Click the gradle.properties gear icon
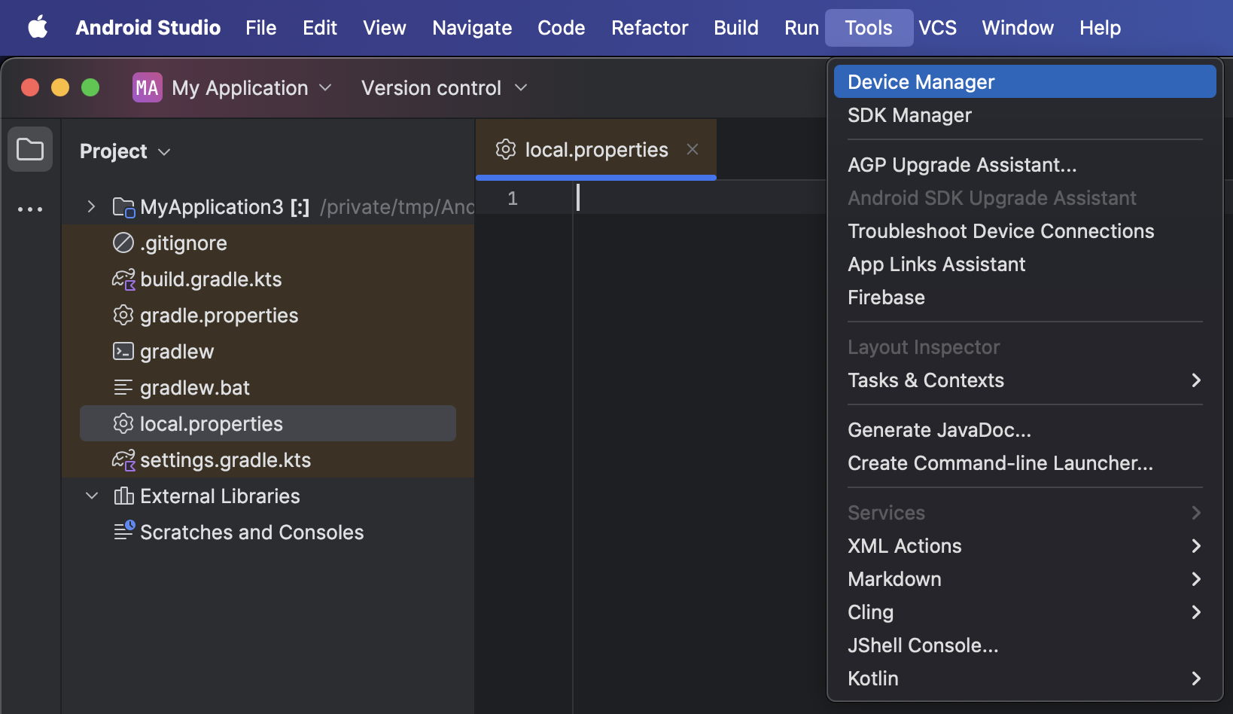1233x714 pixels. coord(123,315)
